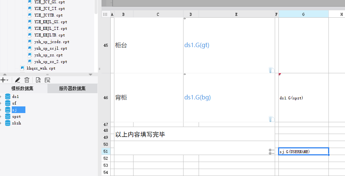The width and height of the screenshot is (345, 176).
Task: Click the preview dataset icon
Action: click(38, 80)
